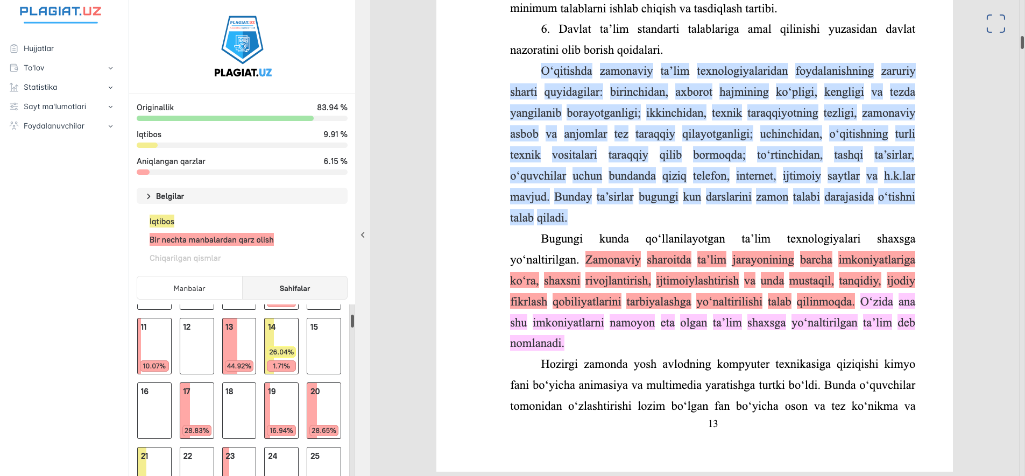This screenshot has width=1025, height=476.
Task: Click the 10.07% badge on page 11
Action: 154,366
